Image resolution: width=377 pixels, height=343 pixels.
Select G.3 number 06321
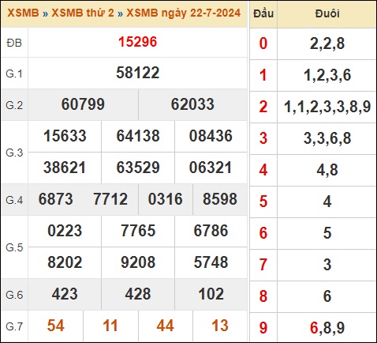[x=211, y=168]
